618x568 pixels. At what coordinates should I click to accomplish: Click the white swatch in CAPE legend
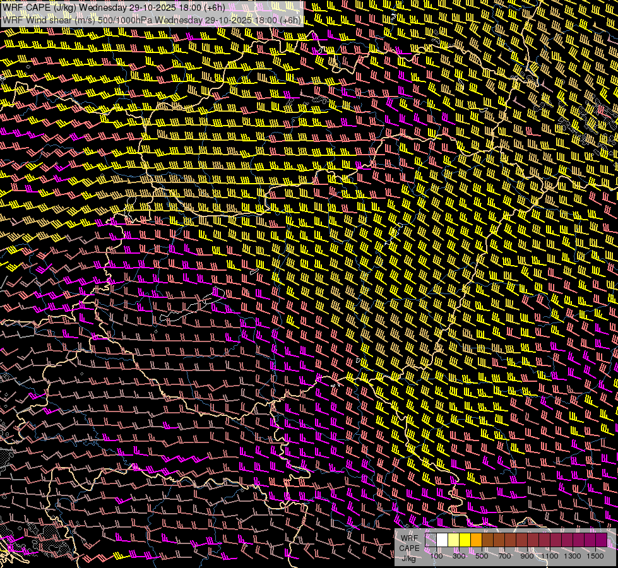pyautogui.click(x=443, y=540)
